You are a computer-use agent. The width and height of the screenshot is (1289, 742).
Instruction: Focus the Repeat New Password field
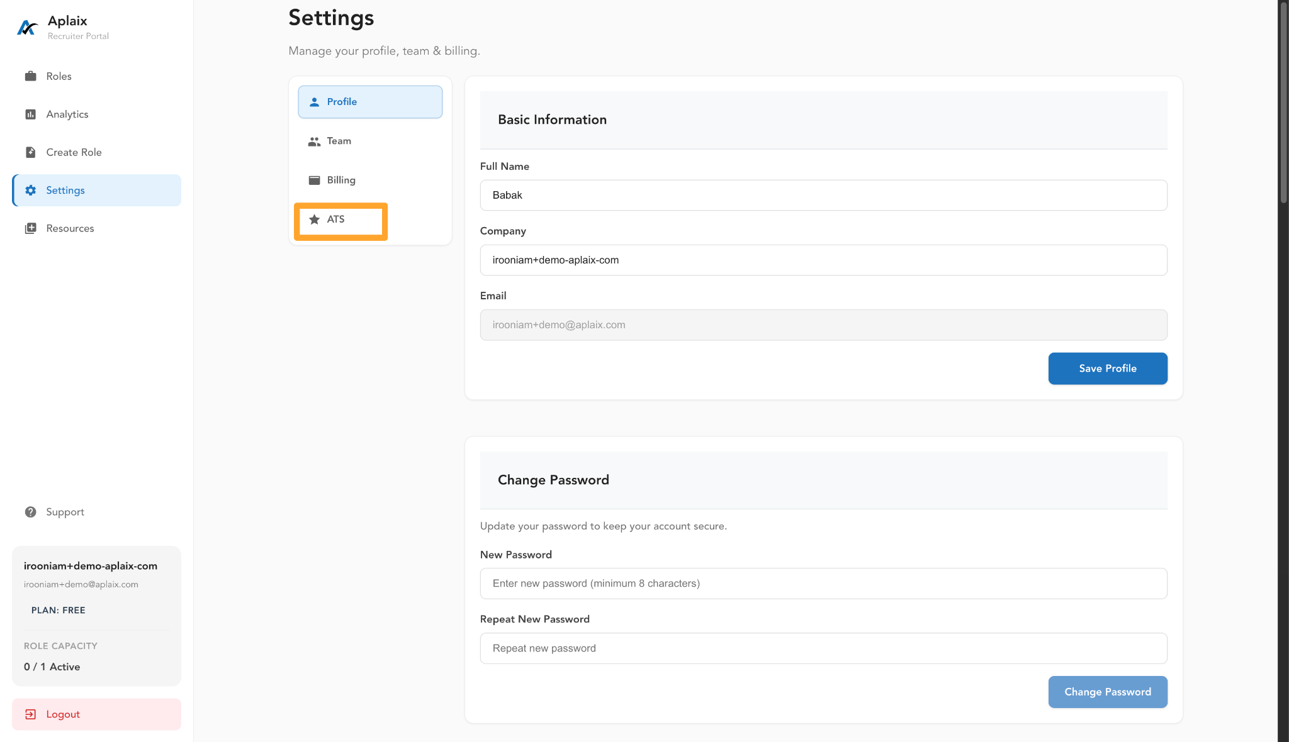pyautogui.click(x=823, y=648)
